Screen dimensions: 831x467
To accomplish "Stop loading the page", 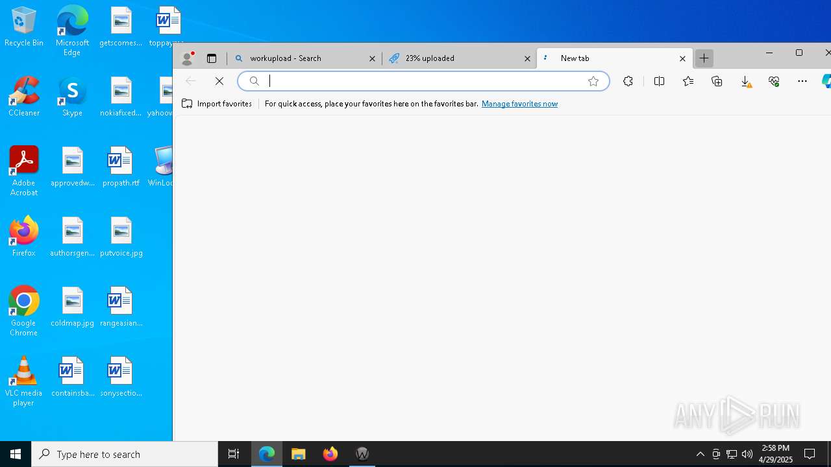I will click(x=219, y=81).
